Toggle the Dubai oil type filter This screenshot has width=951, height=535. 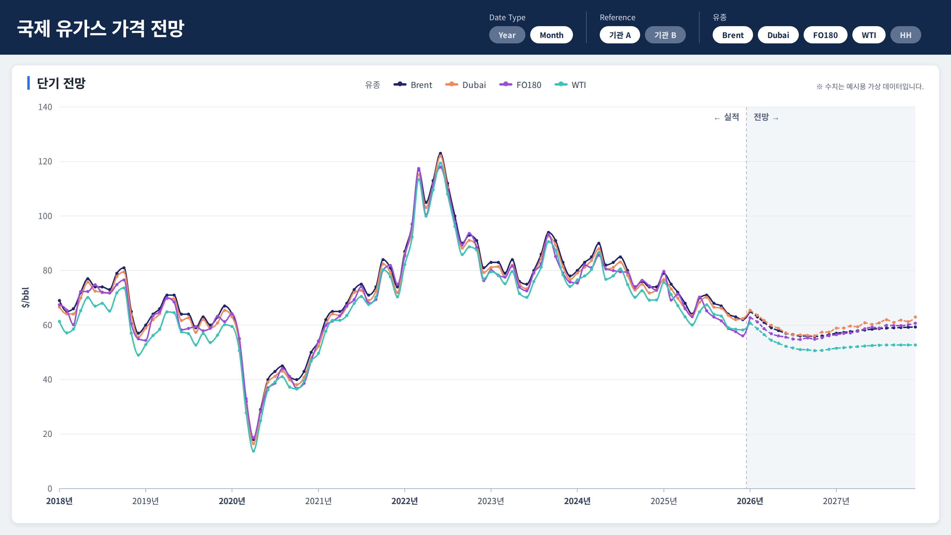[778, 35]
